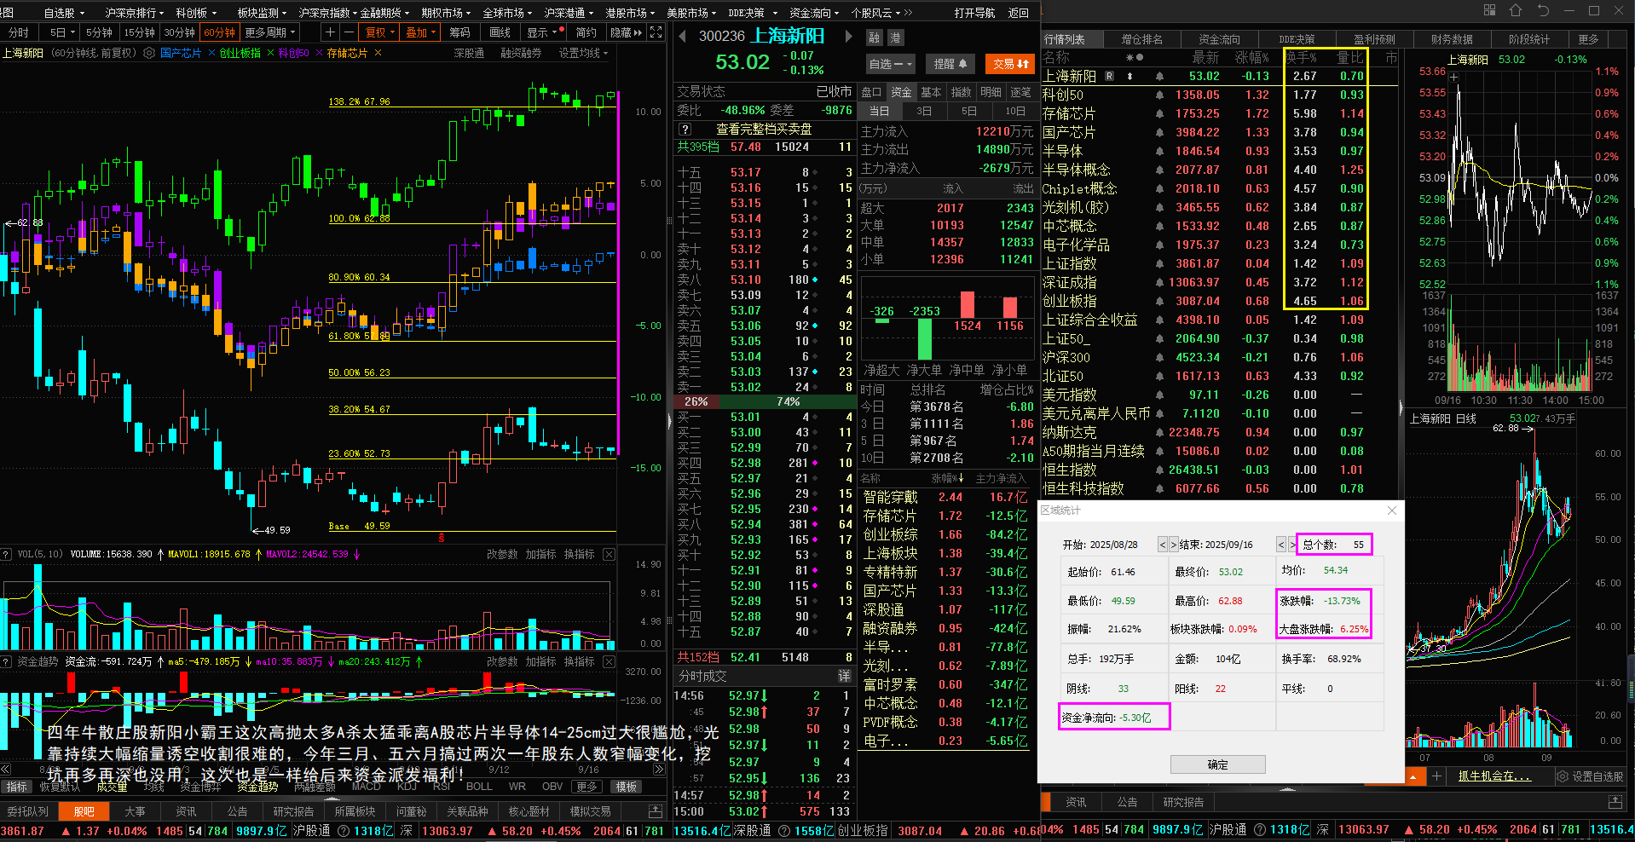Open the 叠加 overlay dropdown

tap(420, 32)
